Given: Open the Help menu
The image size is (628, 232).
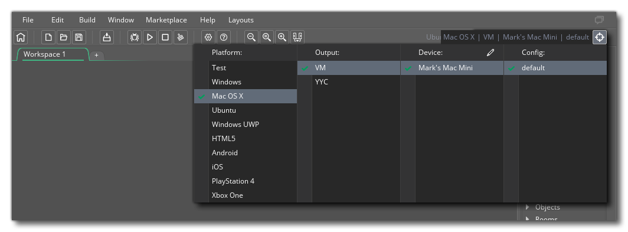Looking at the screenshot, I should (208, 19).
